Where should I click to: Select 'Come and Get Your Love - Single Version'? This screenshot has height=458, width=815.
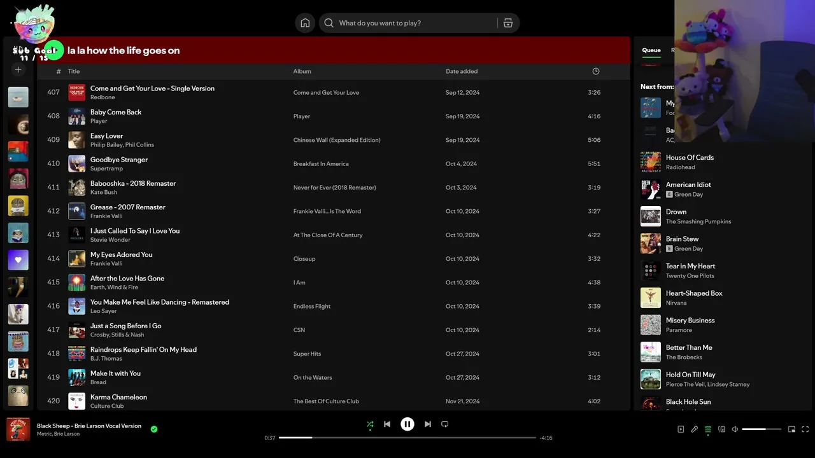pyautogui.click(x=152, y=88)
